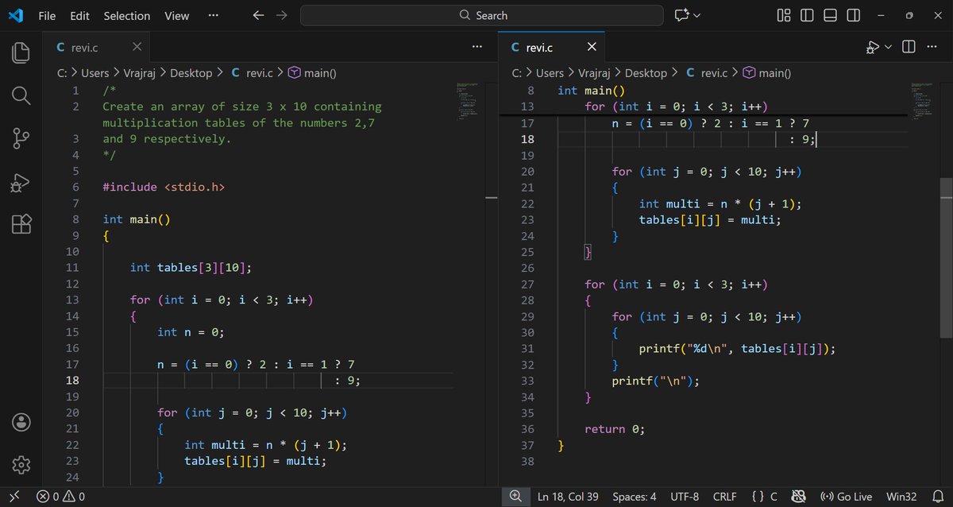The image size is (953, 507).
Task: Open the menu bar overflow ellipsis
Action: click(213, 15)
